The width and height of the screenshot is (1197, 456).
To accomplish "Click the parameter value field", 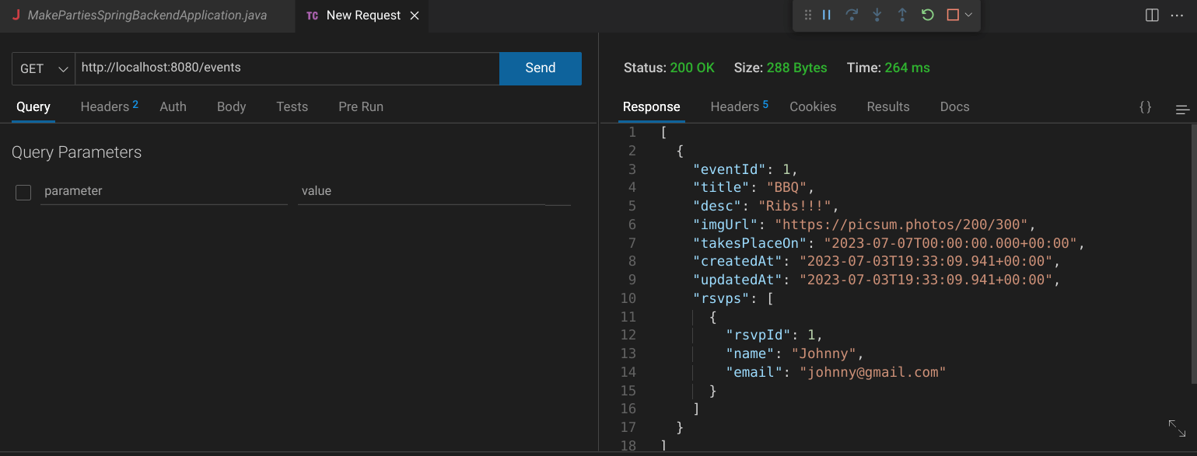I will click(422, 191).
